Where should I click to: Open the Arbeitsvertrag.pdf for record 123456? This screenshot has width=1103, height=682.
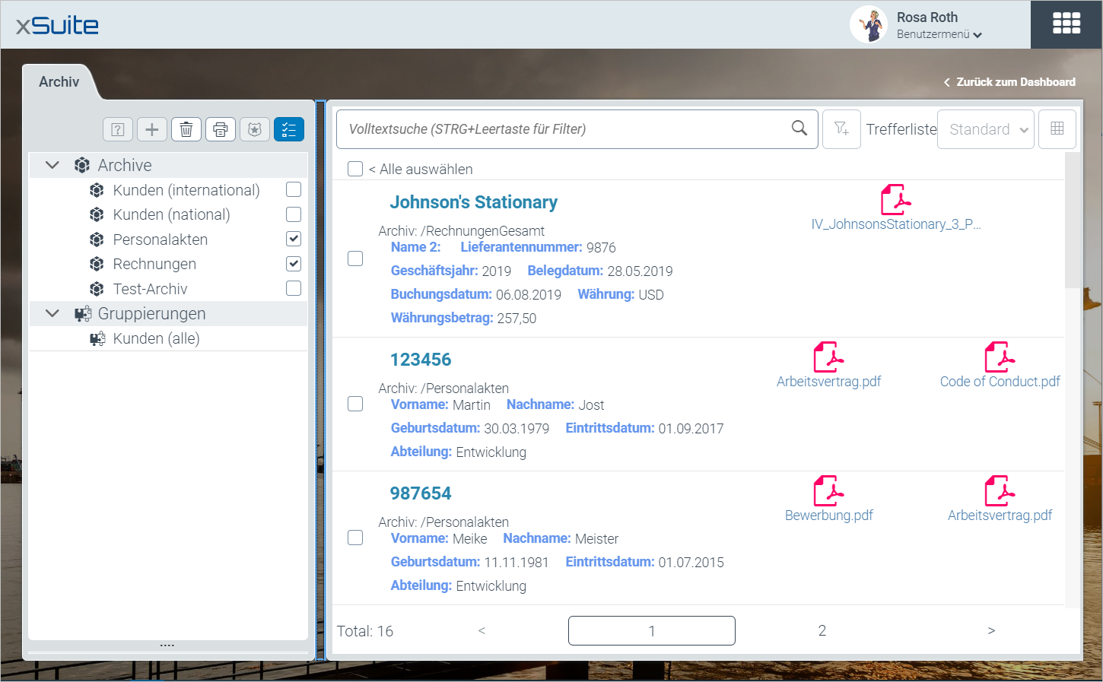pos(828,366)
